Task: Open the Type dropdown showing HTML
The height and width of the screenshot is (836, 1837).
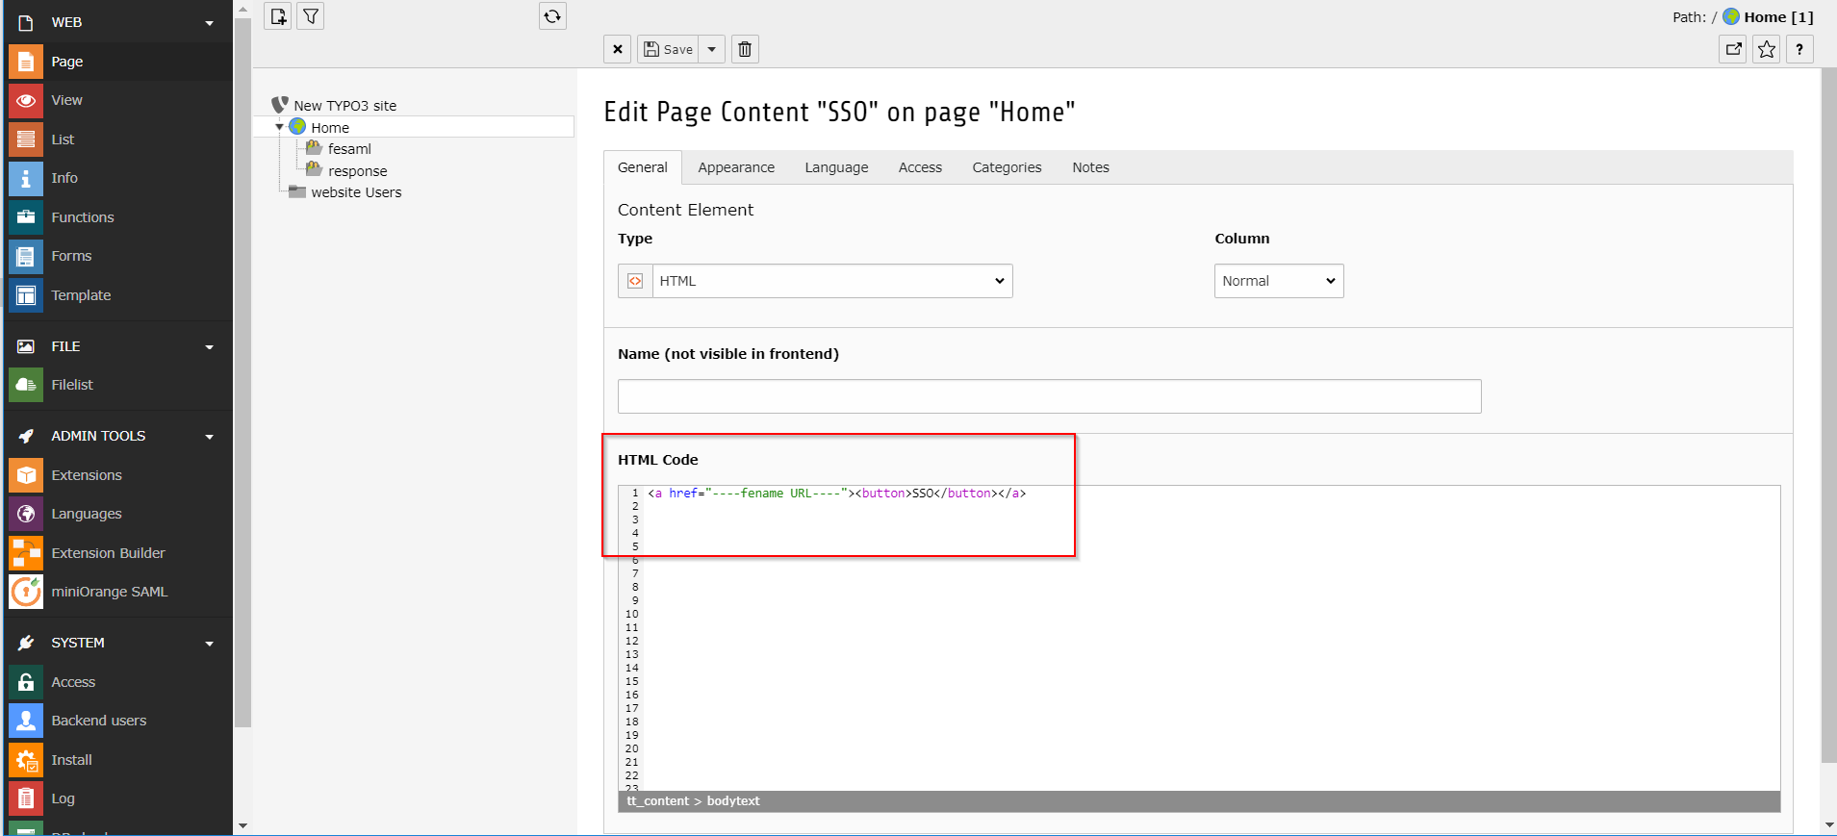Action: [832, 281]
